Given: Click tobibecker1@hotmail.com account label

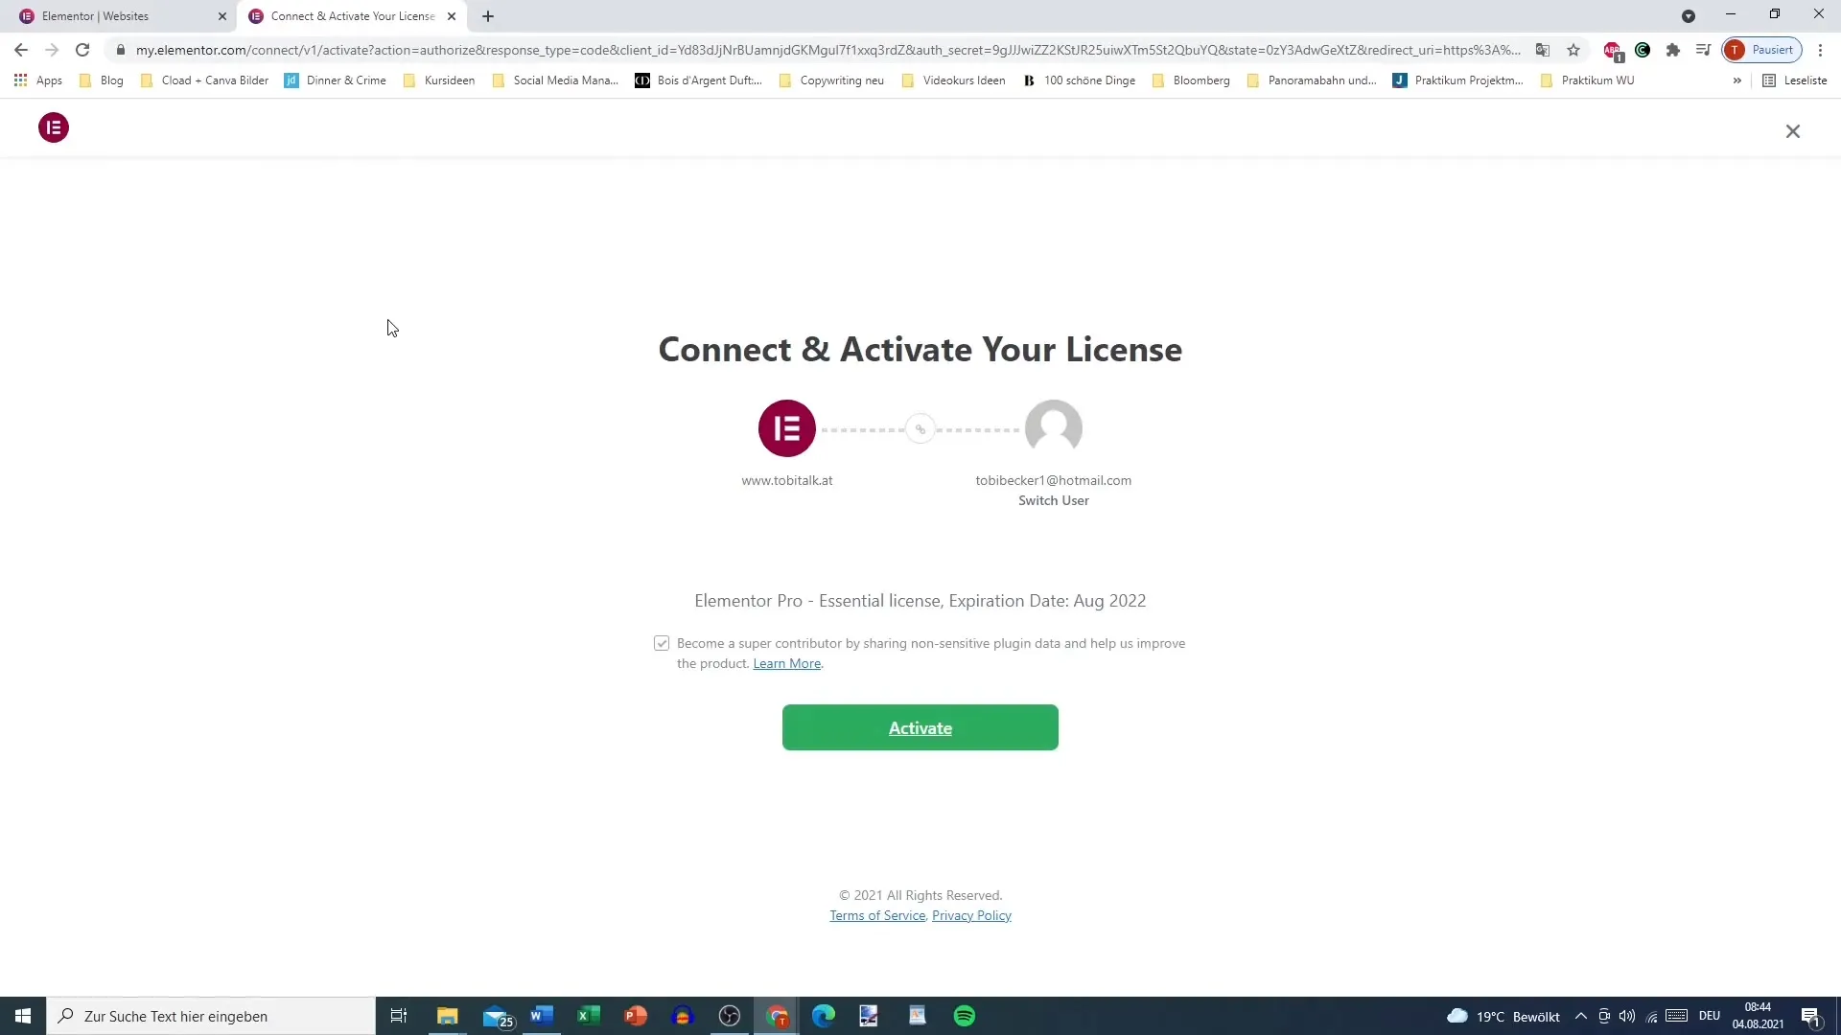Looking at the screenshot, I should pyautogui.click(x=1053, y=480).
